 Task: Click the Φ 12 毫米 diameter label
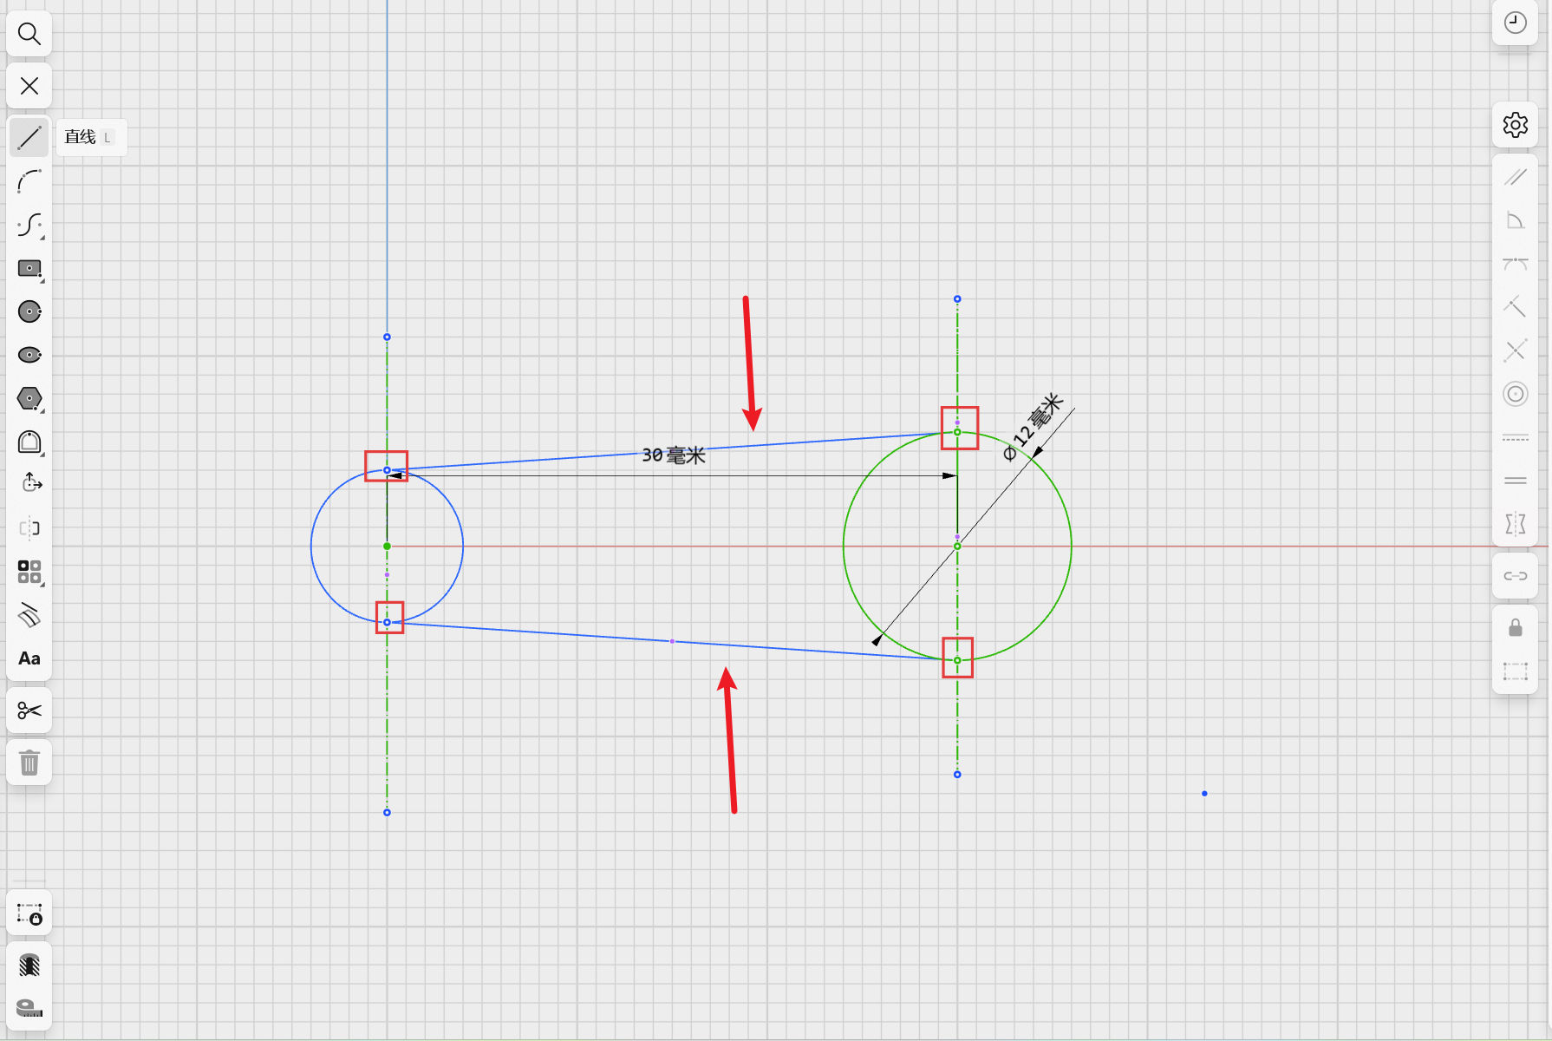coord(1033,427)
